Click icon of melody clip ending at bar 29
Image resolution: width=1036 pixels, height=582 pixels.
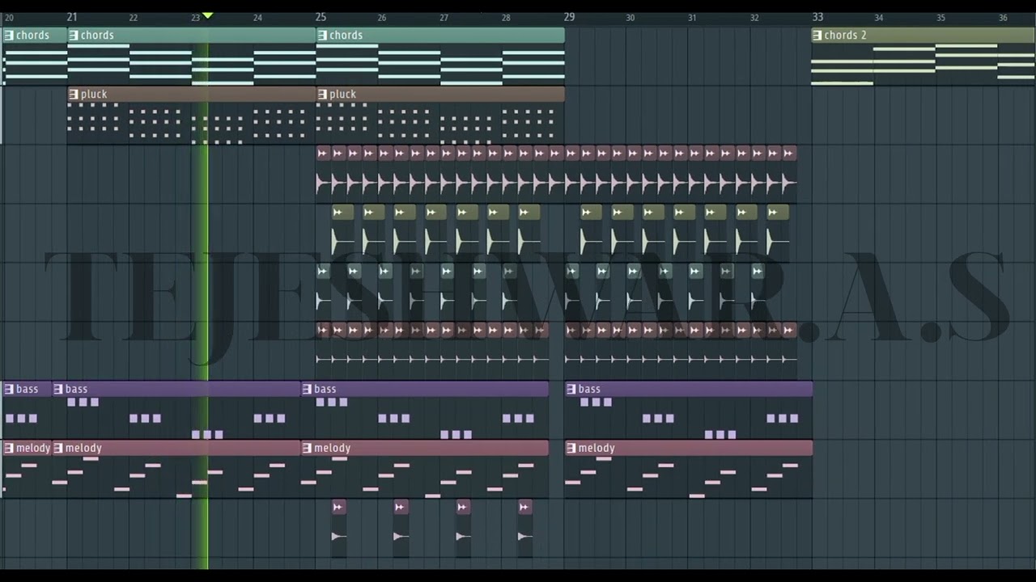point(307,449)
